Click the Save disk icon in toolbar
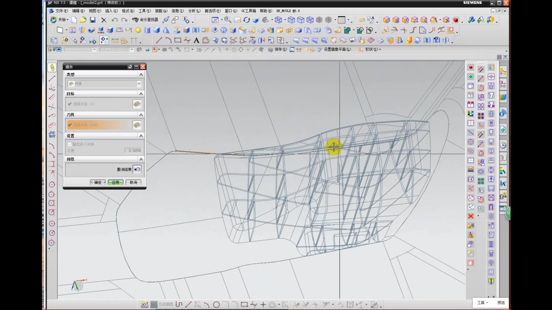This screenshot has height=310, width=552. tap(93, 20)
